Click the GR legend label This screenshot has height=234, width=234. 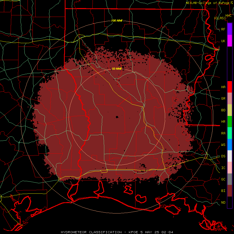click(223, 99)
